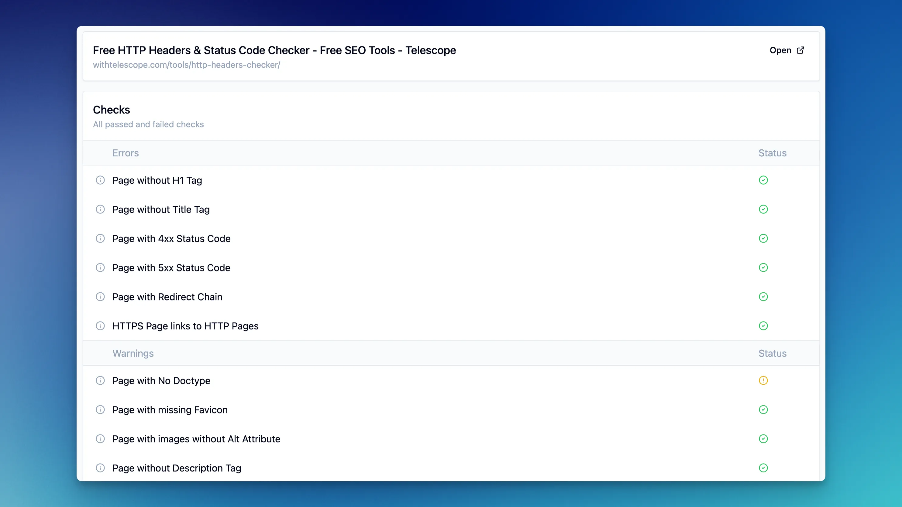Click the Page with images without Alt Attribute row
Viewport: 902px width, 507px height.
[196, 439]
